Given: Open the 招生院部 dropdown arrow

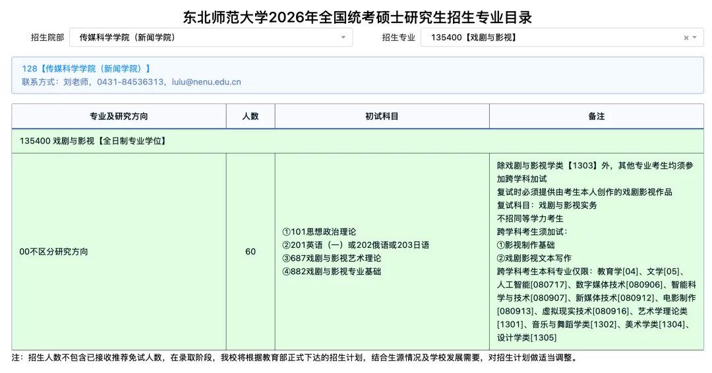Looking at the screenshot, I should [343, 38].
